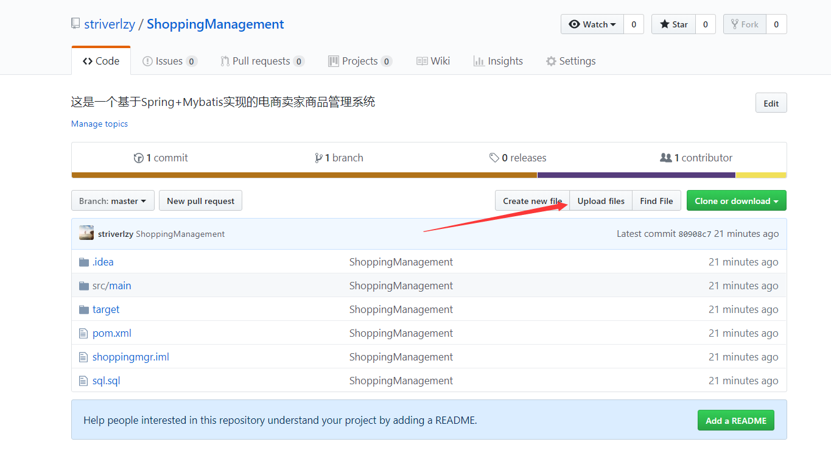Open the sql.sql file
831x464 pixels.
click(x=107, y=381)
